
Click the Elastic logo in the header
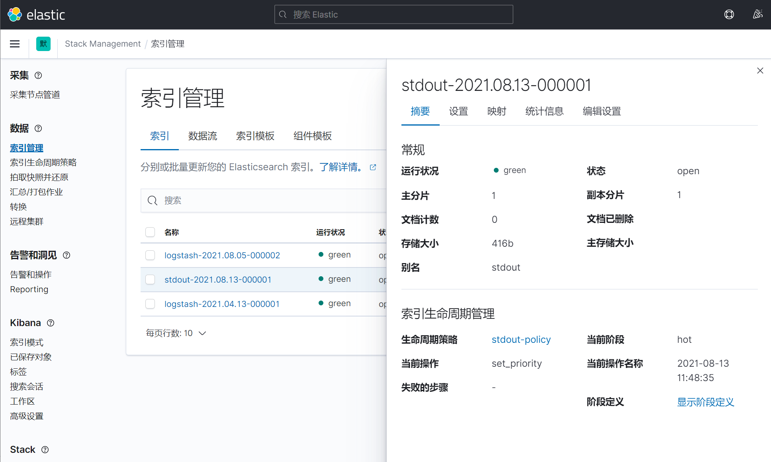pos(36,15)
